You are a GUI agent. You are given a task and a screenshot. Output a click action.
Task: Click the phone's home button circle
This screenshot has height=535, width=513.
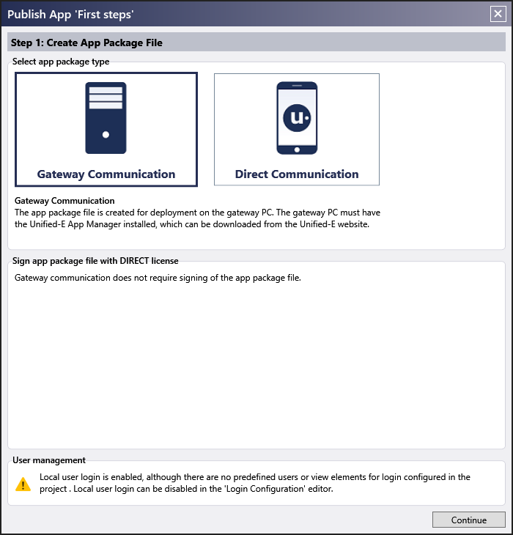click(297, 148)
